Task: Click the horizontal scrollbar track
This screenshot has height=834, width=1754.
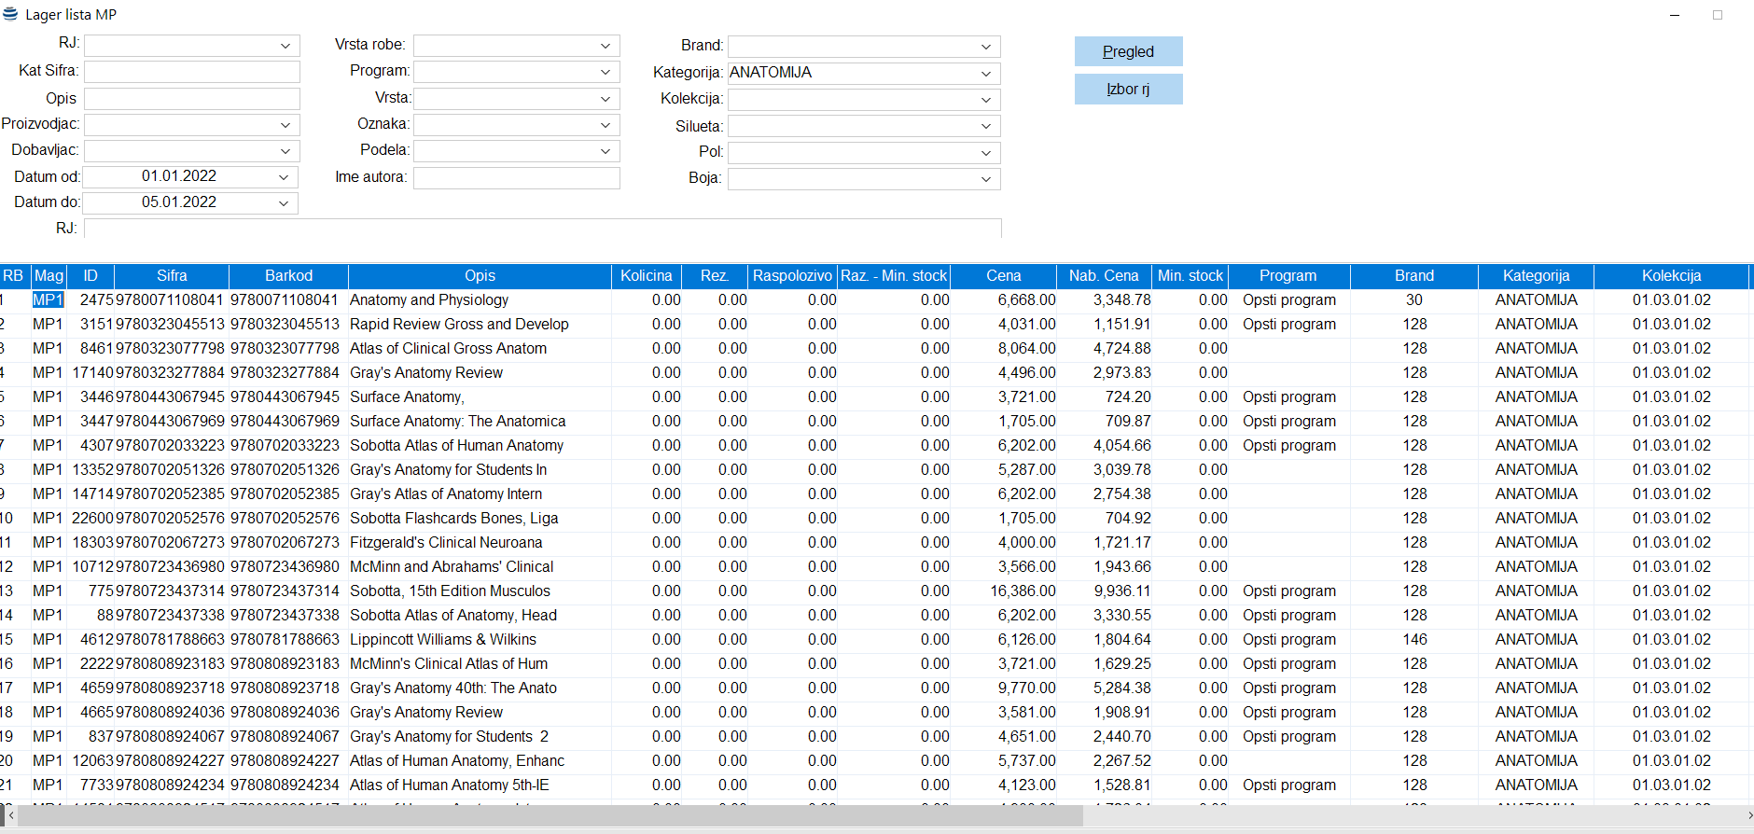Action: tap(1399, 816)
